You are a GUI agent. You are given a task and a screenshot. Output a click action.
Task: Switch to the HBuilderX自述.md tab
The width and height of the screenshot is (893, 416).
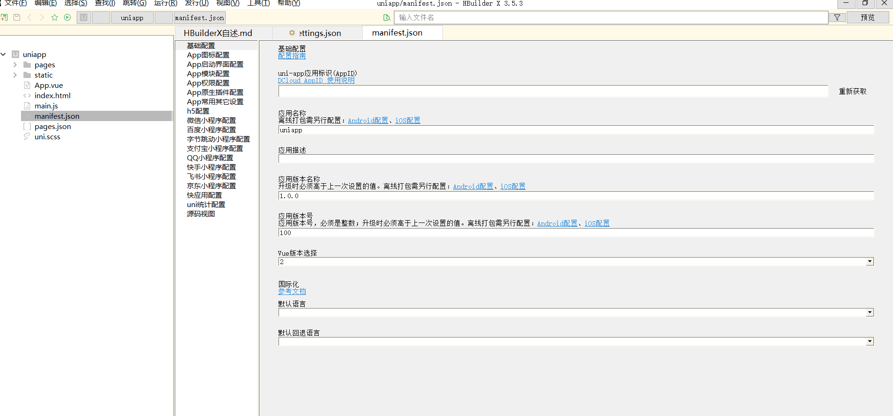[x=218, y=33]
